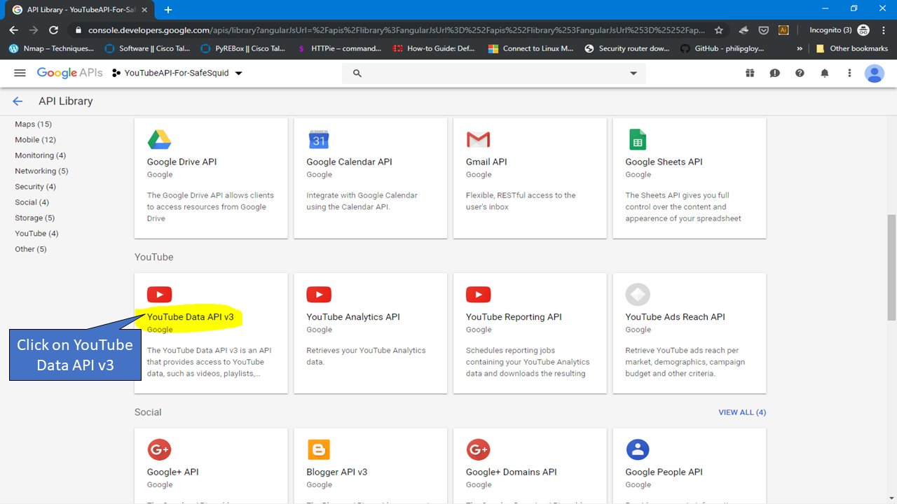Open the Google+ API card title
Viewport: 897px width, 504px height.
(172, 472)
